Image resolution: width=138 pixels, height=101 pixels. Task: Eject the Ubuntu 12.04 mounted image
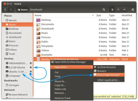(x=31, y=71)
